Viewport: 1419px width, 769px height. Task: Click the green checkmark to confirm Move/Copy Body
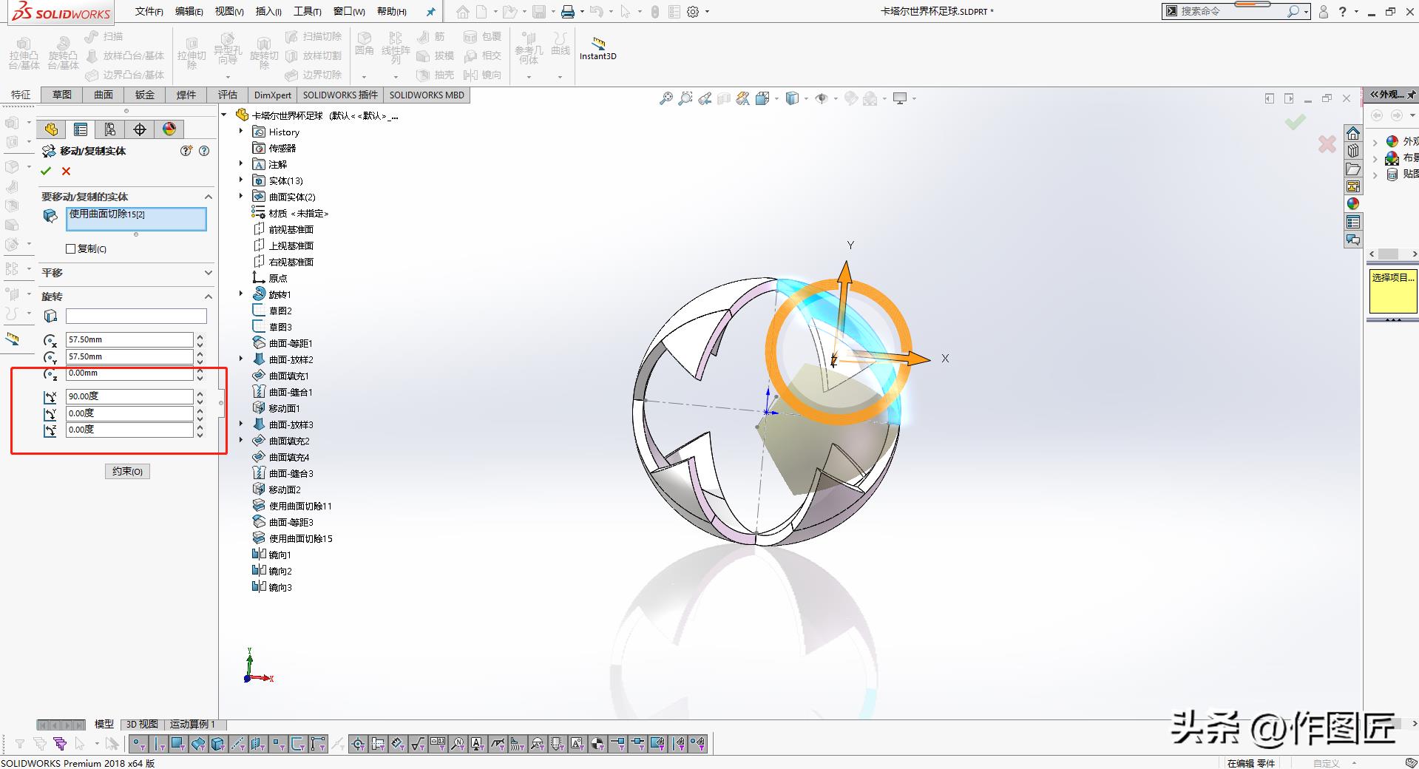(46, 172)
